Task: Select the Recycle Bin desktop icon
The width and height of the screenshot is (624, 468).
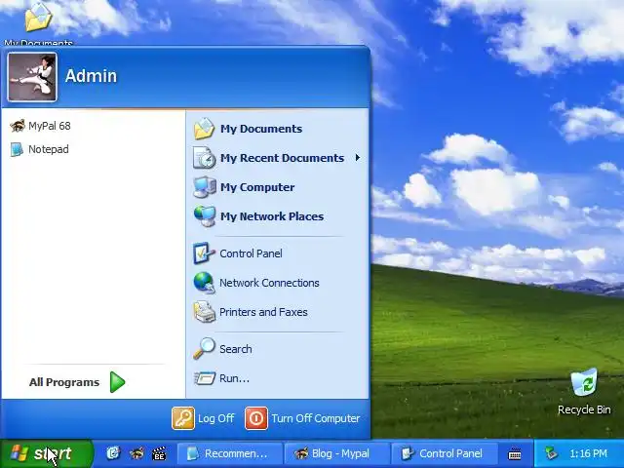Action: (x=584, y=392)
